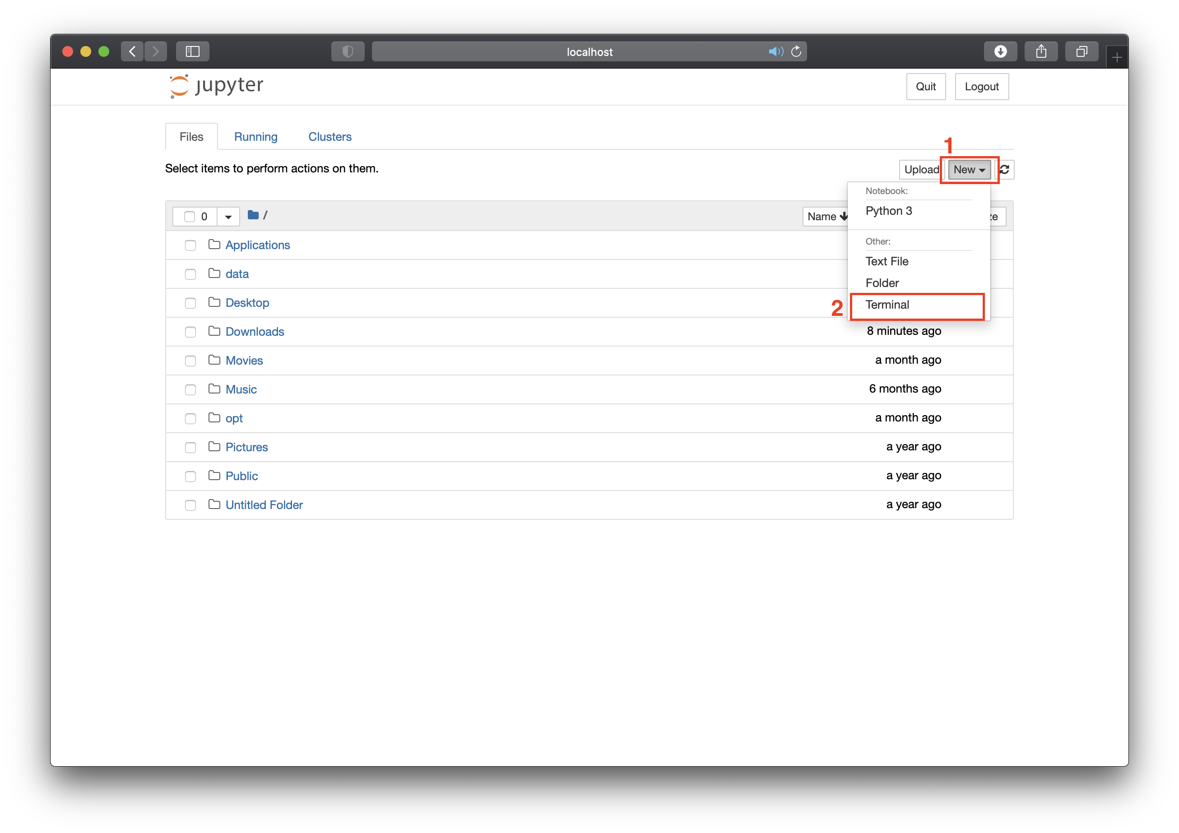
Task: Tick the checkbox next to Downloads
Action: tap(190, 332)
